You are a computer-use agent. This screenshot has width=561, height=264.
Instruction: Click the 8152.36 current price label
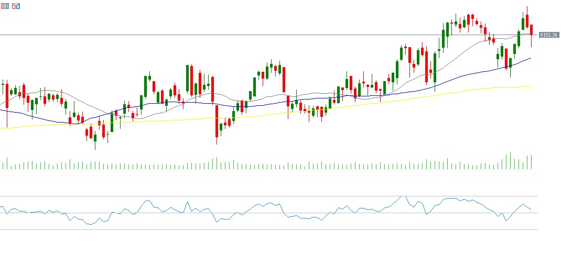(x=548, y=35)
